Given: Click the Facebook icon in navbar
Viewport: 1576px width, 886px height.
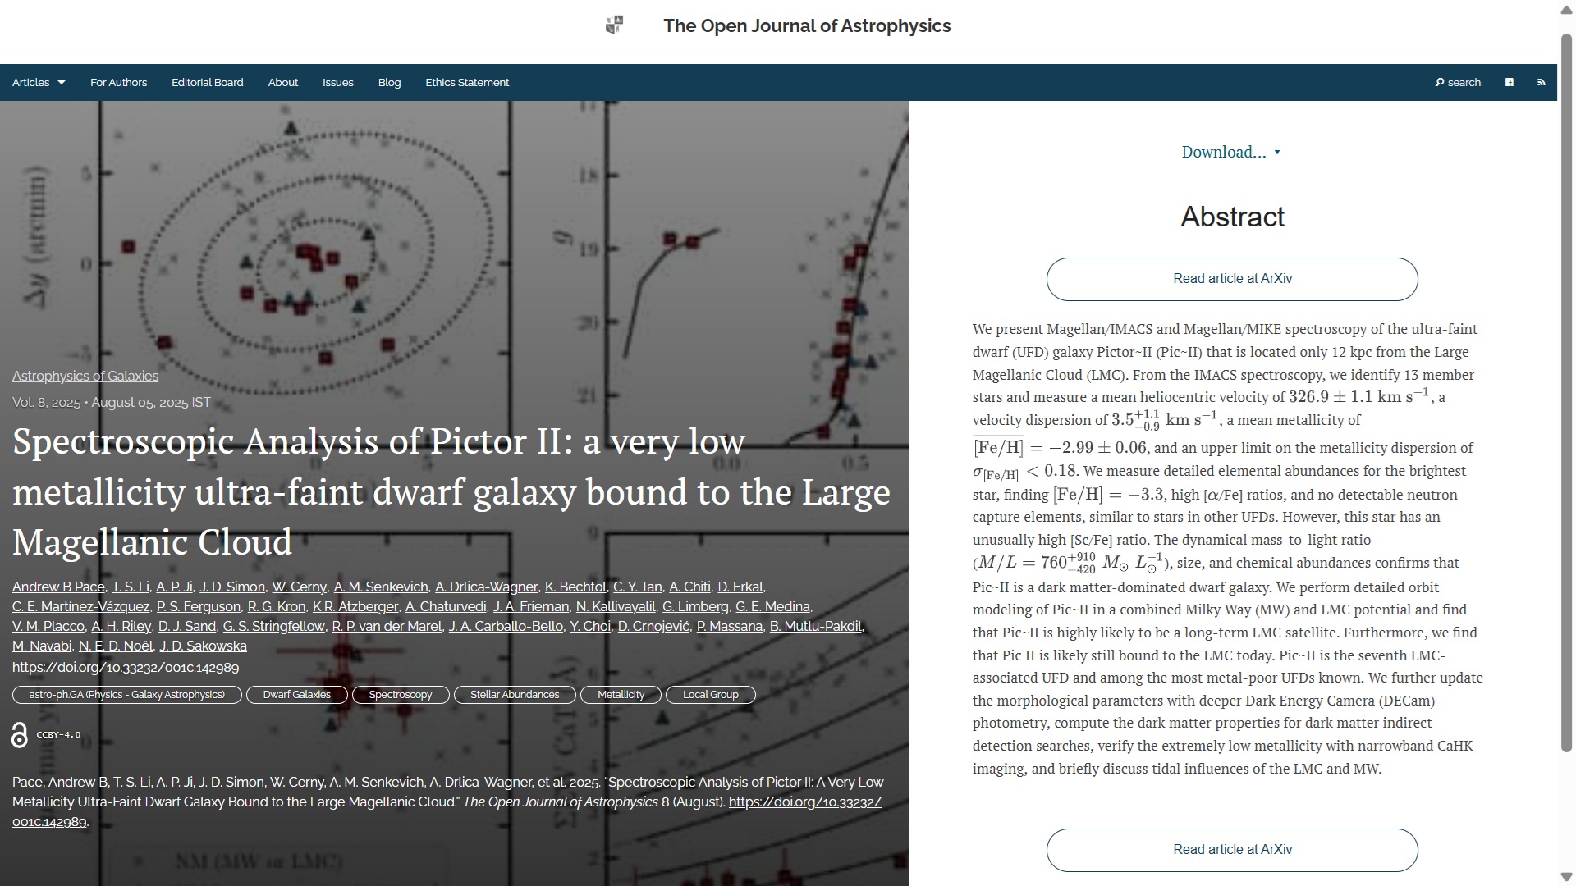Looking at the screenshot, I should 1509,82.
